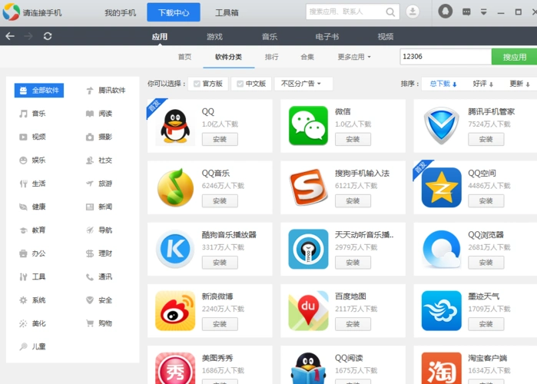This screenshot has height=384, width=537.
Task: Click the QQ penguin app icon
Action: pos(175,126)
